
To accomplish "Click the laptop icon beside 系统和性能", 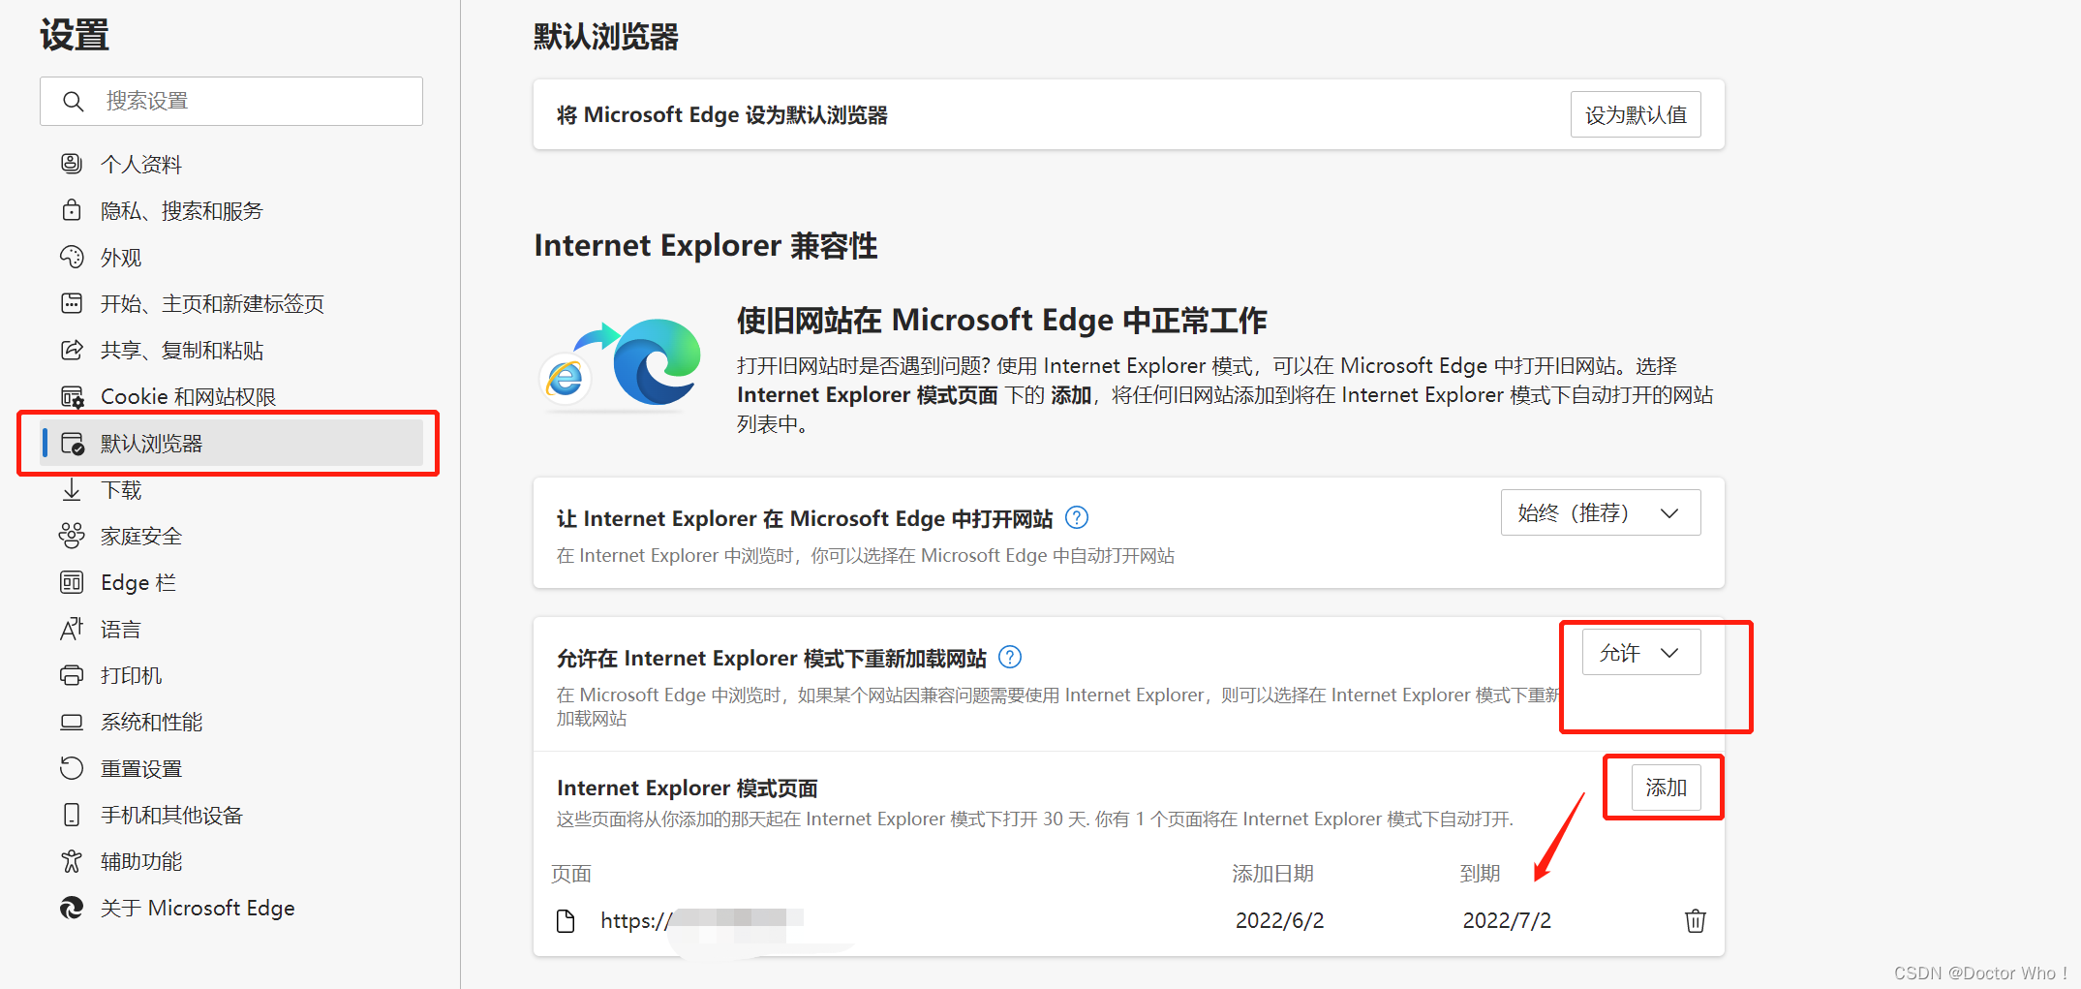I will tap(72, 722).
